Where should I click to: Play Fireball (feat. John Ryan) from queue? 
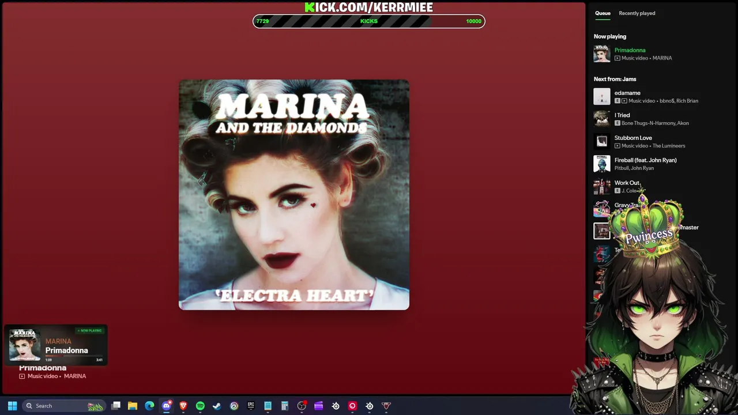645,160
